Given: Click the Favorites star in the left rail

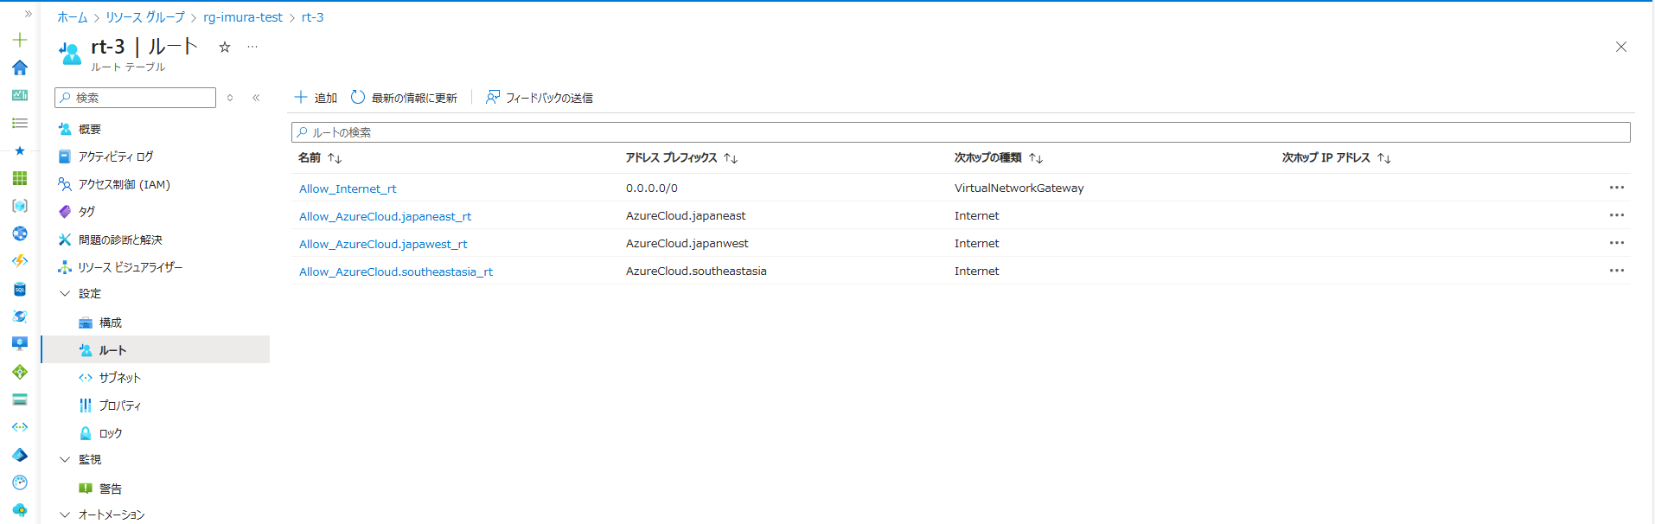Looking at the screenshot, I should [20, 150].
